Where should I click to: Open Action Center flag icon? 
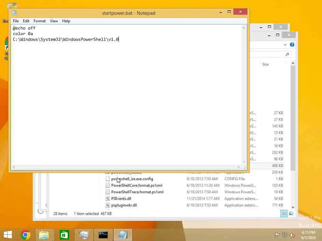277,235
